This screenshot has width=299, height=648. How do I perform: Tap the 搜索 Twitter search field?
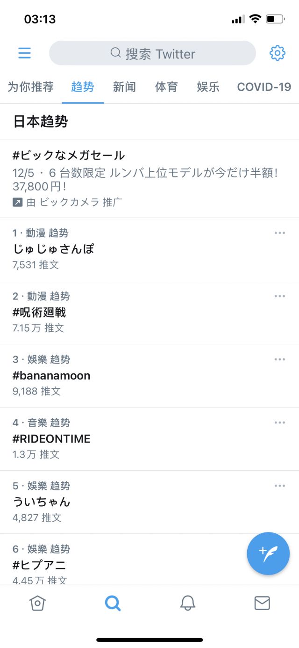pyautogui.click(x=152, y=53)
